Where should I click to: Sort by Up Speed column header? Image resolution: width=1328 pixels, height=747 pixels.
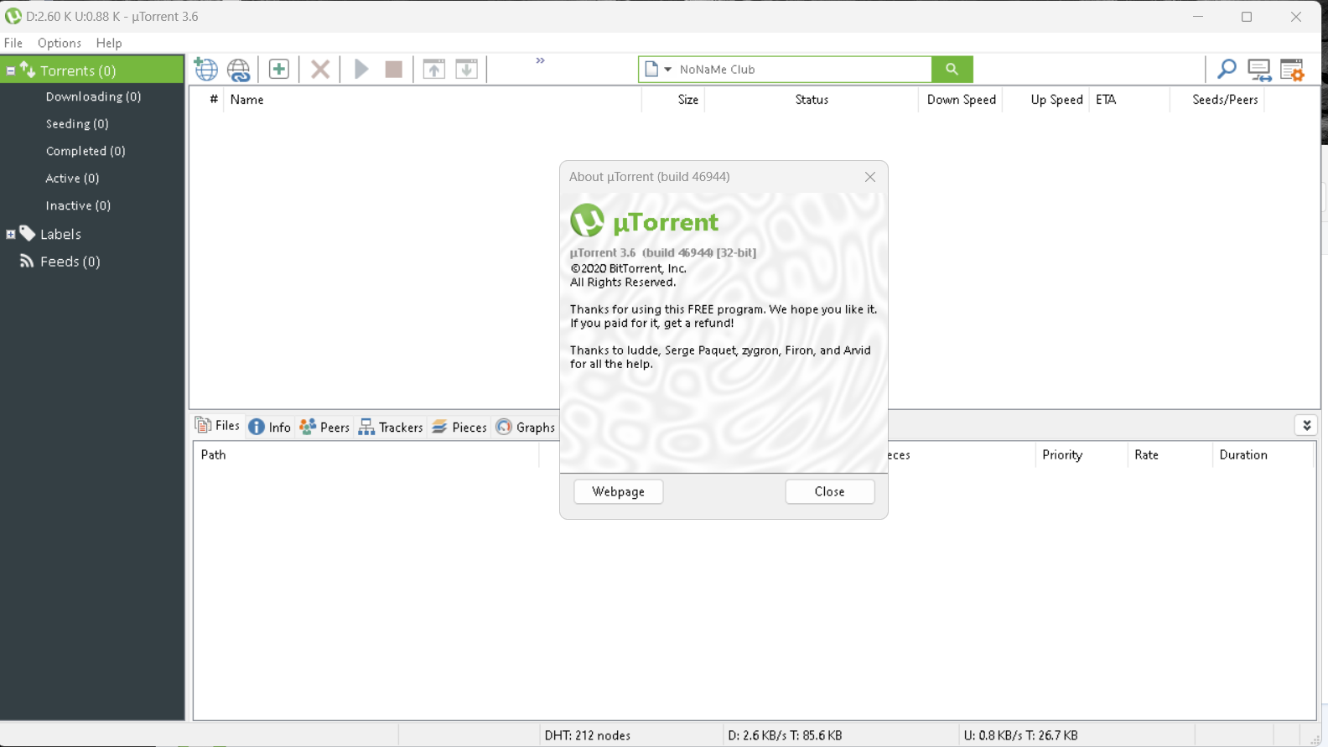click(1046, 100)
